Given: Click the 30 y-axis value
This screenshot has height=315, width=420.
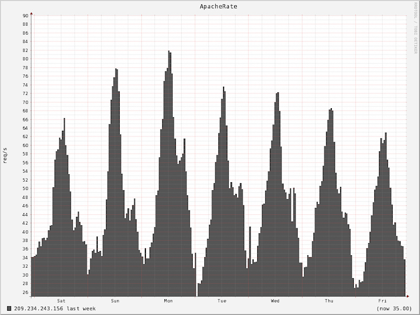Looking at the screenshot, I should pyautogui.click(x=25, y=275).
